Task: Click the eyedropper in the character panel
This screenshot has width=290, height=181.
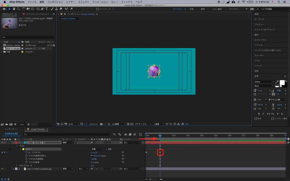Action: (x=277, y=82)
